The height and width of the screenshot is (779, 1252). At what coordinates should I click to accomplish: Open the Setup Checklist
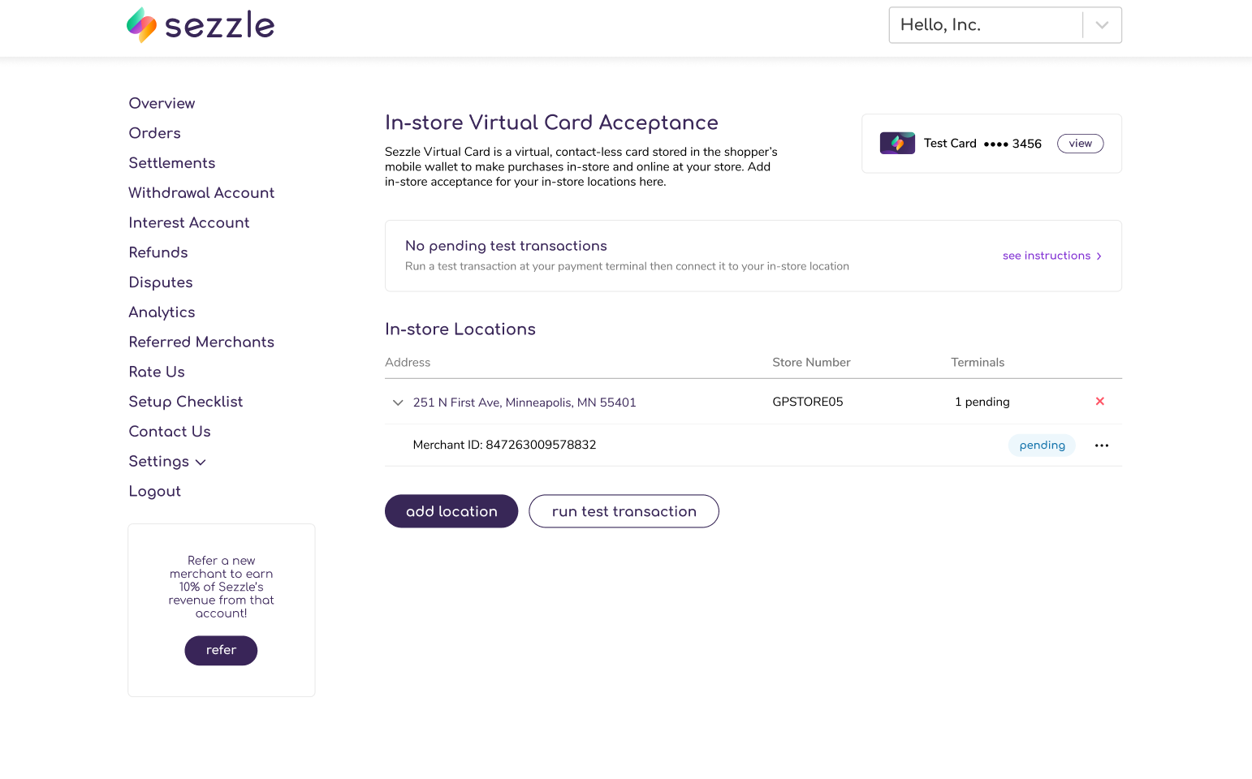click(185, 402)
